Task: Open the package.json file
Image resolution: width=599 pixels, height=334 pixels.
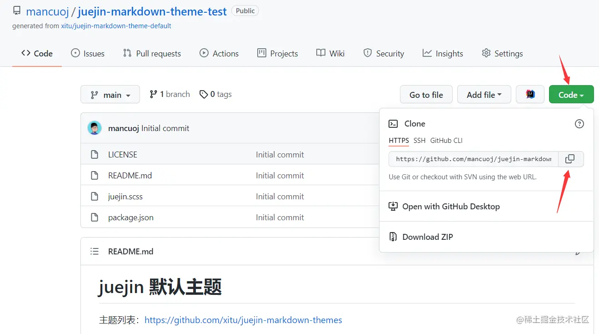Action: tap(131, 218)
